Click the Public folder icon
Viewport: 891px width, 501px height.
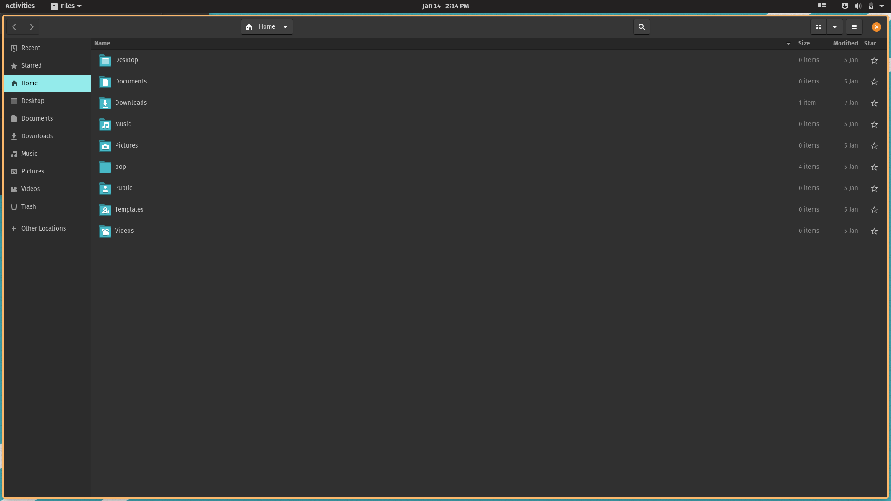(x=105, y=188)
